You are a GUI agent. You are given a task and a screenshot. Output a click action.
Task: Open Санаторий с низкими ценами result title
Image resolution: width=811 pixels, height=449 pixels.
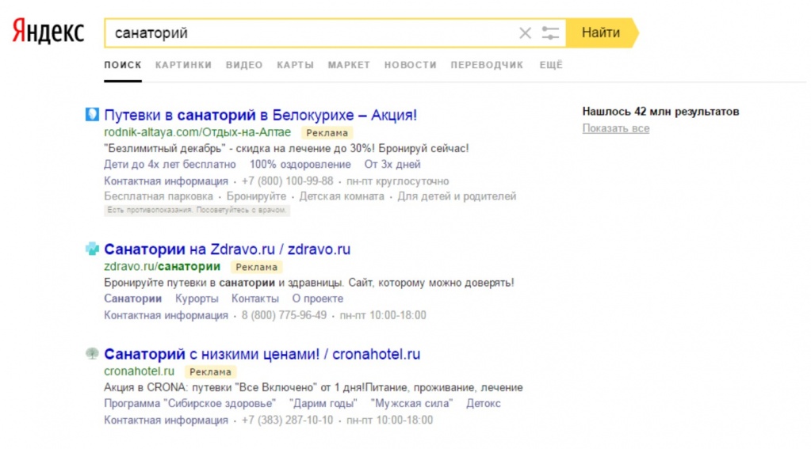pyautogui.click(x=262, y=354)
